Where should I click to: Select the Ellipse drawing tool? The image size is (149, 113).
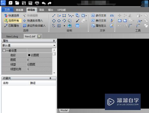[x=59, y=21]
